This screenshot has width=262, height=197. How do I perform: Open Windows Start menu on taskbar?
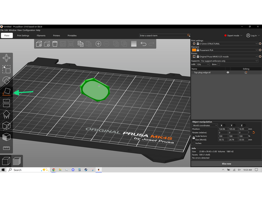tap(3, 169)
